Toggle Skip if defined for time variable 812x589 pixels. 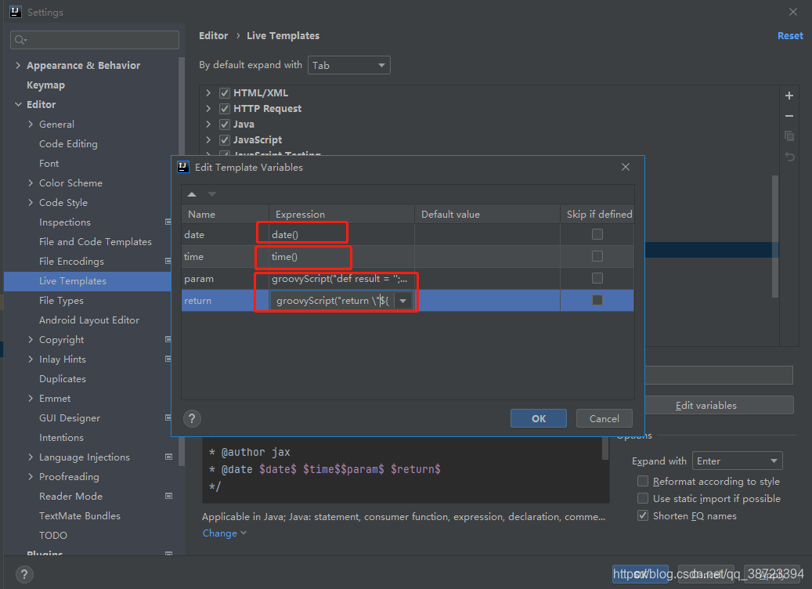[597, 256]
